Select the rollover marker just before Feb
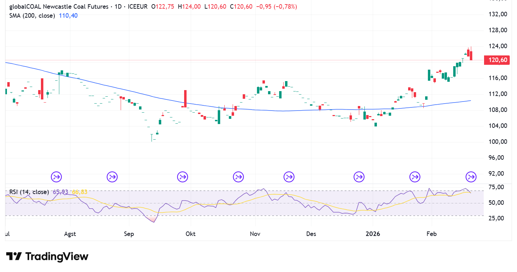 (415, 177)
